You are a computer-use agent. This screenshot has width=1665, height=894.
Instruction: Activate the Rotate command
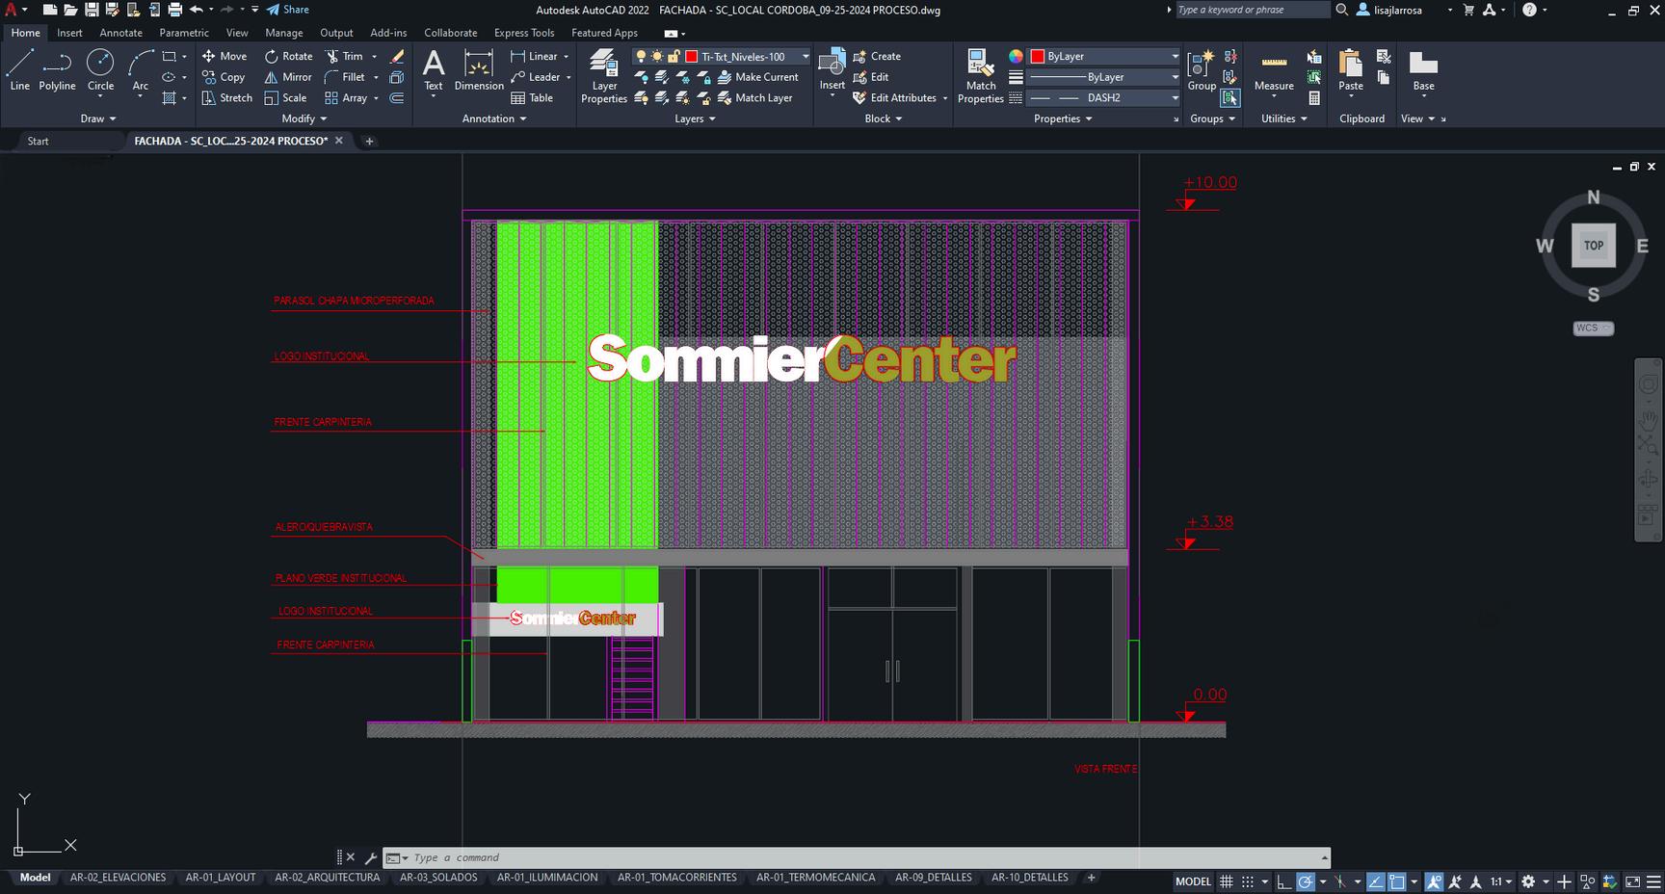click(x=288, y=56)
